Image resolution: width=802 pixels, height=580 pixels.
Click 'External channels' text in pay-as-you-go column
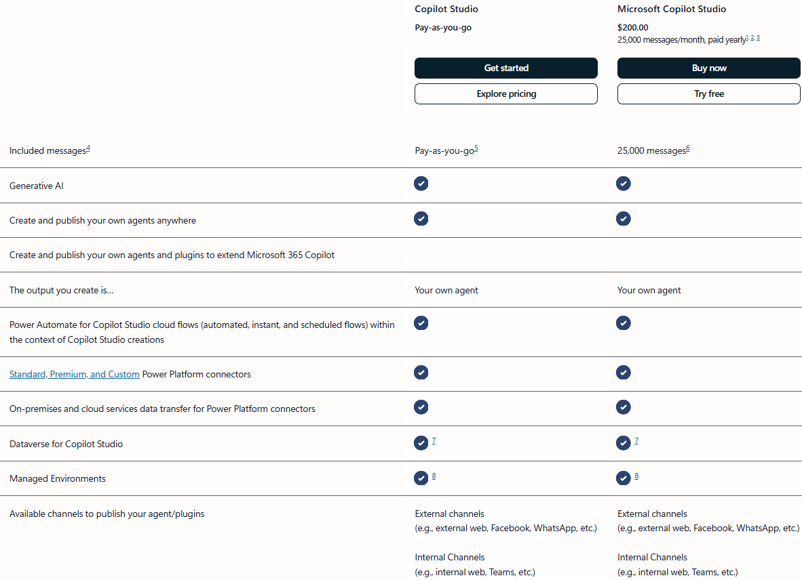coord(450,514)
